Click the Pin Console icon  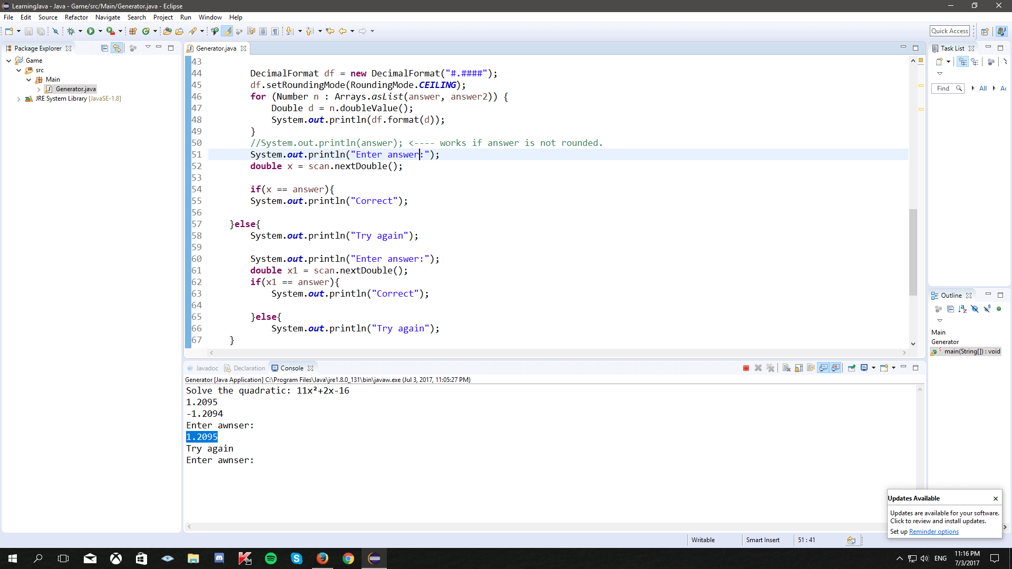(851, 368)
